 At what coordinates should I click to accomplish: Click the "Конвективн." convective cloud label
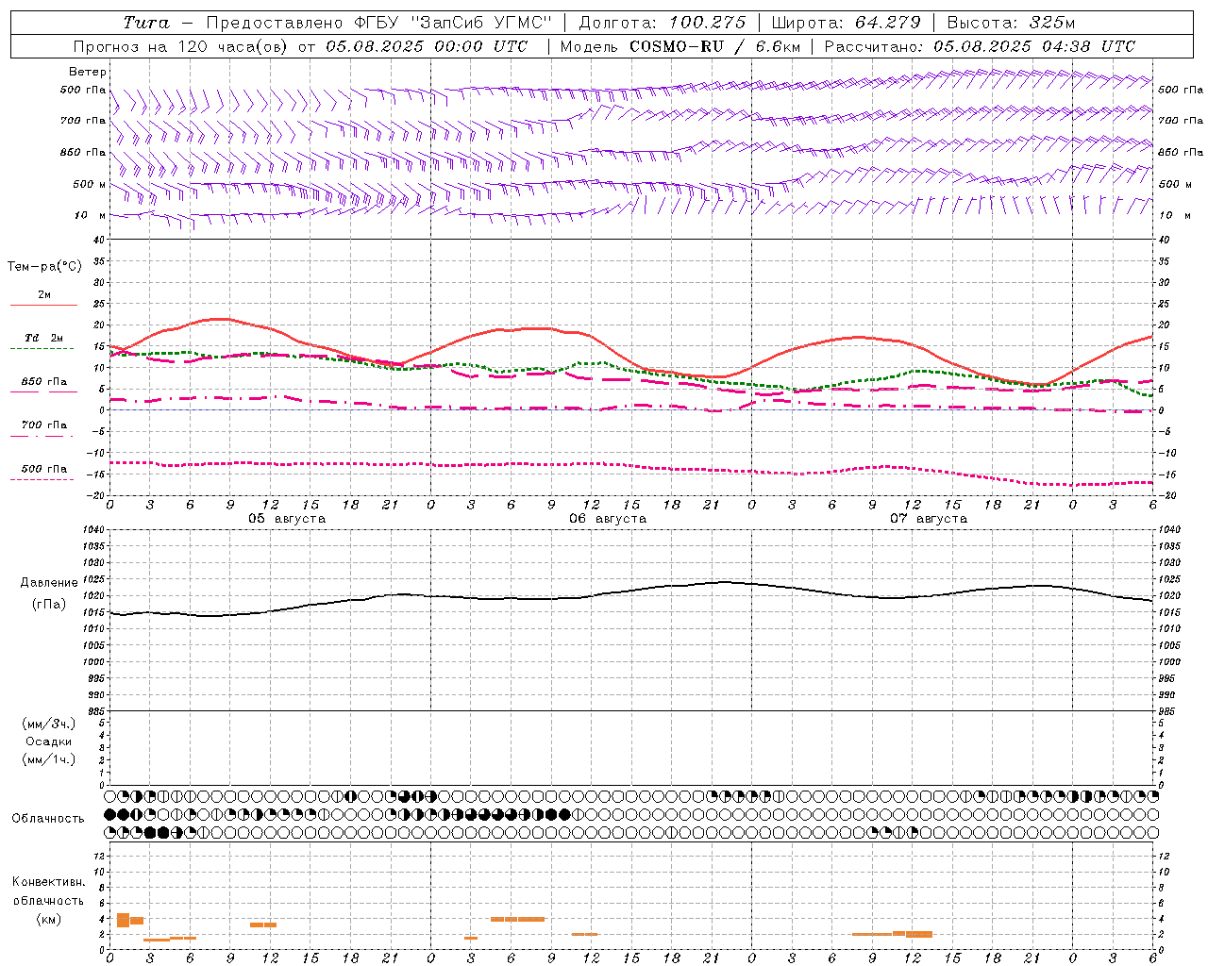click(x=49, y=882)
